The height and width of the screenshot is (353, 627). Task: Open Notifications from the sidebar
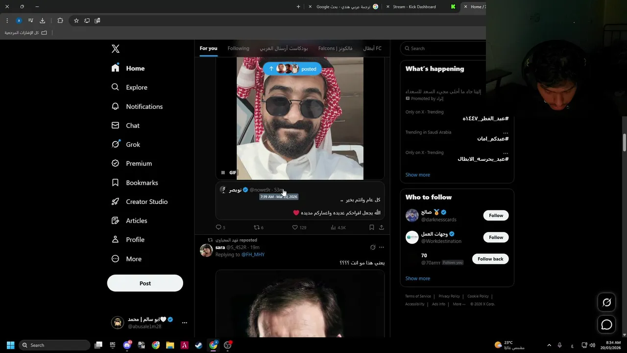pos(137,106)
